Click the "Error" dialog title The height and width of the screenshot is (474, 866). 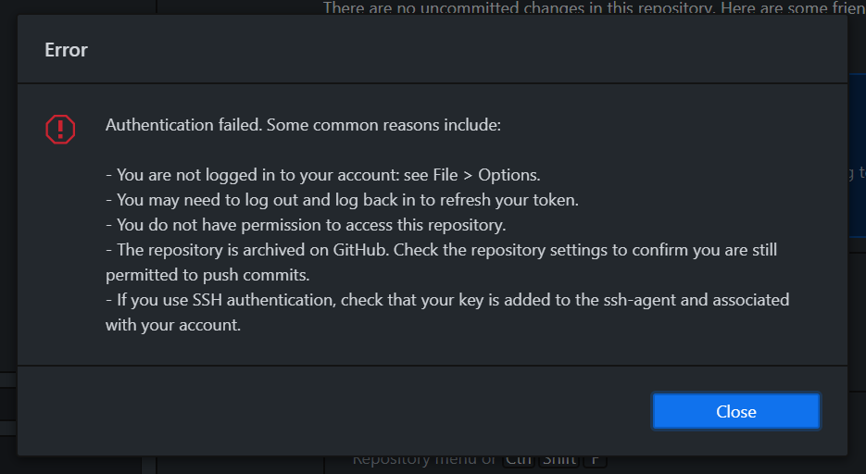tap(66, 50)
